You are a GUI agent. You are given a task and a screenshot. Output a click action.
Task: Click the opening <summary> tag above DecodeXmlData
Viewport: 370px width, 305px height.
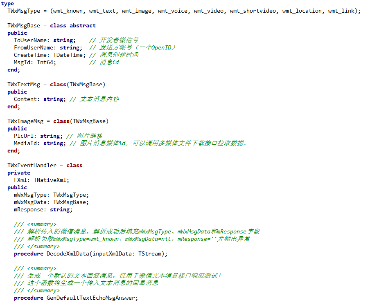tap(42, 224)
